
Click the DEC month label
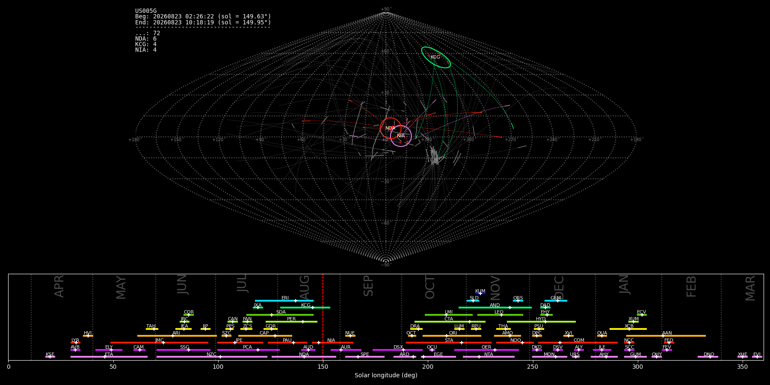click(559, 287)
